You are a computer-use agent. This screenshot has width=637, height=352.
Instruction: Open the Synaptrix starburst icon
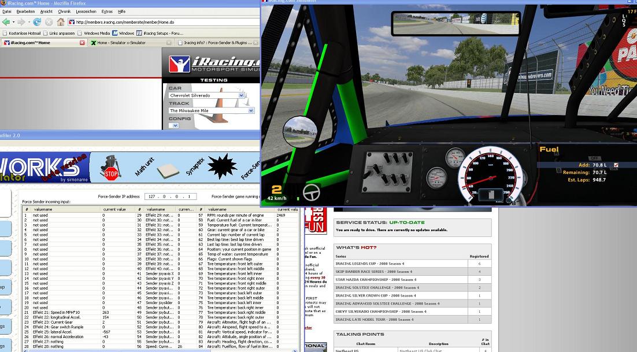click(222, 166)
